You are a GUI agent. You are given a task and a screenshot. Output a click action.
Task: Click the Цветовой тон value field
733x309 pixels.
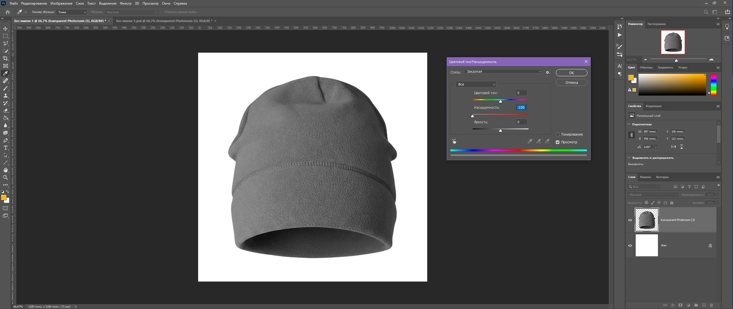click(521, 93)
